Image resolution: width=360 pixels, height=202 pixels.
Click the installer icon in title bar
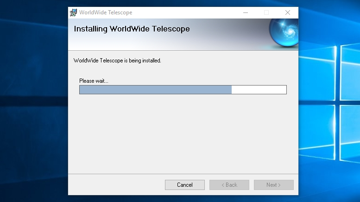coord(74,12)
